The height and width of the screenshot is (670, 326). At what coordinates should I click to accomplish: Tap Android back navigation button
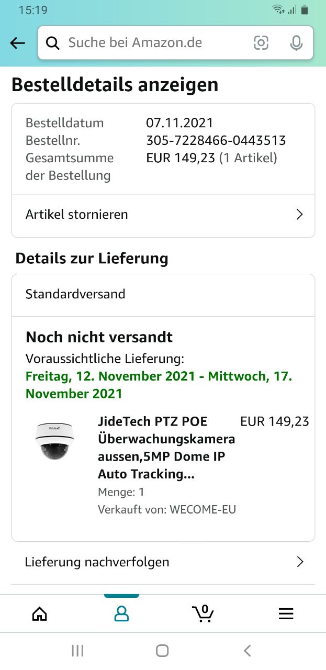(248, 651)
